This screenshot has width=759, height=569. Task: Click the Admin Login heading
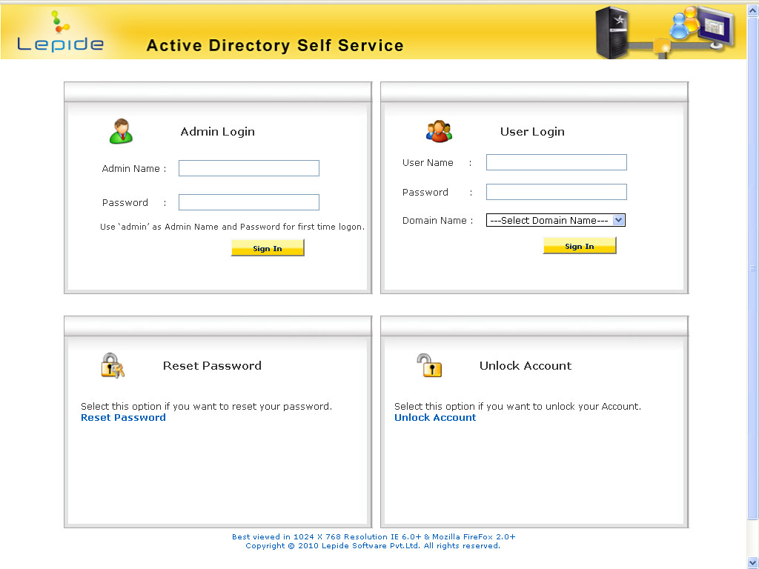tap(217, 132)
